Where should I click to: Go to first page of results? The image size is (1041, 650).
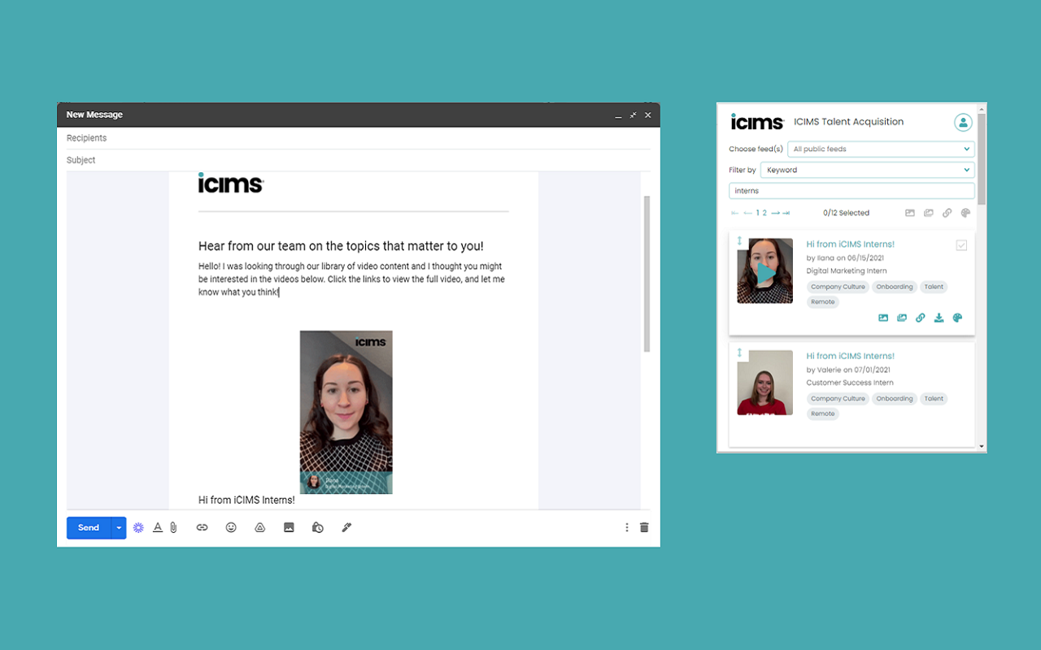pyautogui.click(x=735, y=213)
